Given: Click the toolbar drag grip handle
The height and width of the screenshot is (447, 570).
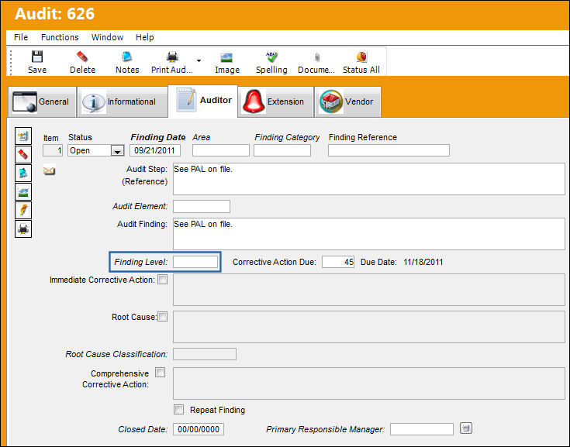Looking at the screenshot, I should [11, 62].
